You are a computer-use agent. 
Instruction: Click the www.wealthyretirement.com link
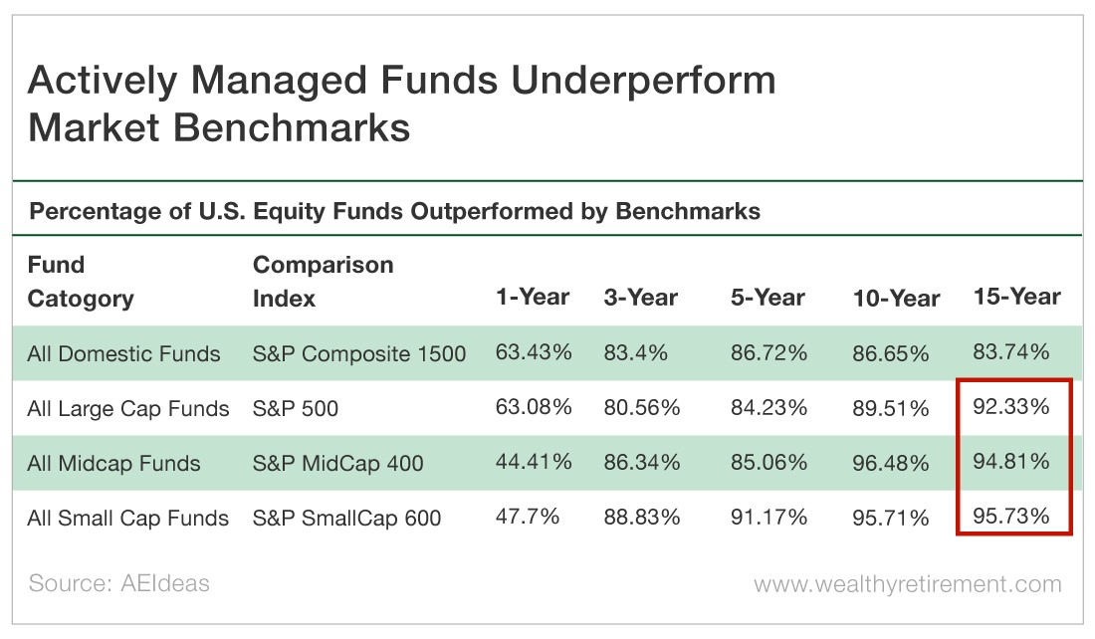tap(907, 584)
